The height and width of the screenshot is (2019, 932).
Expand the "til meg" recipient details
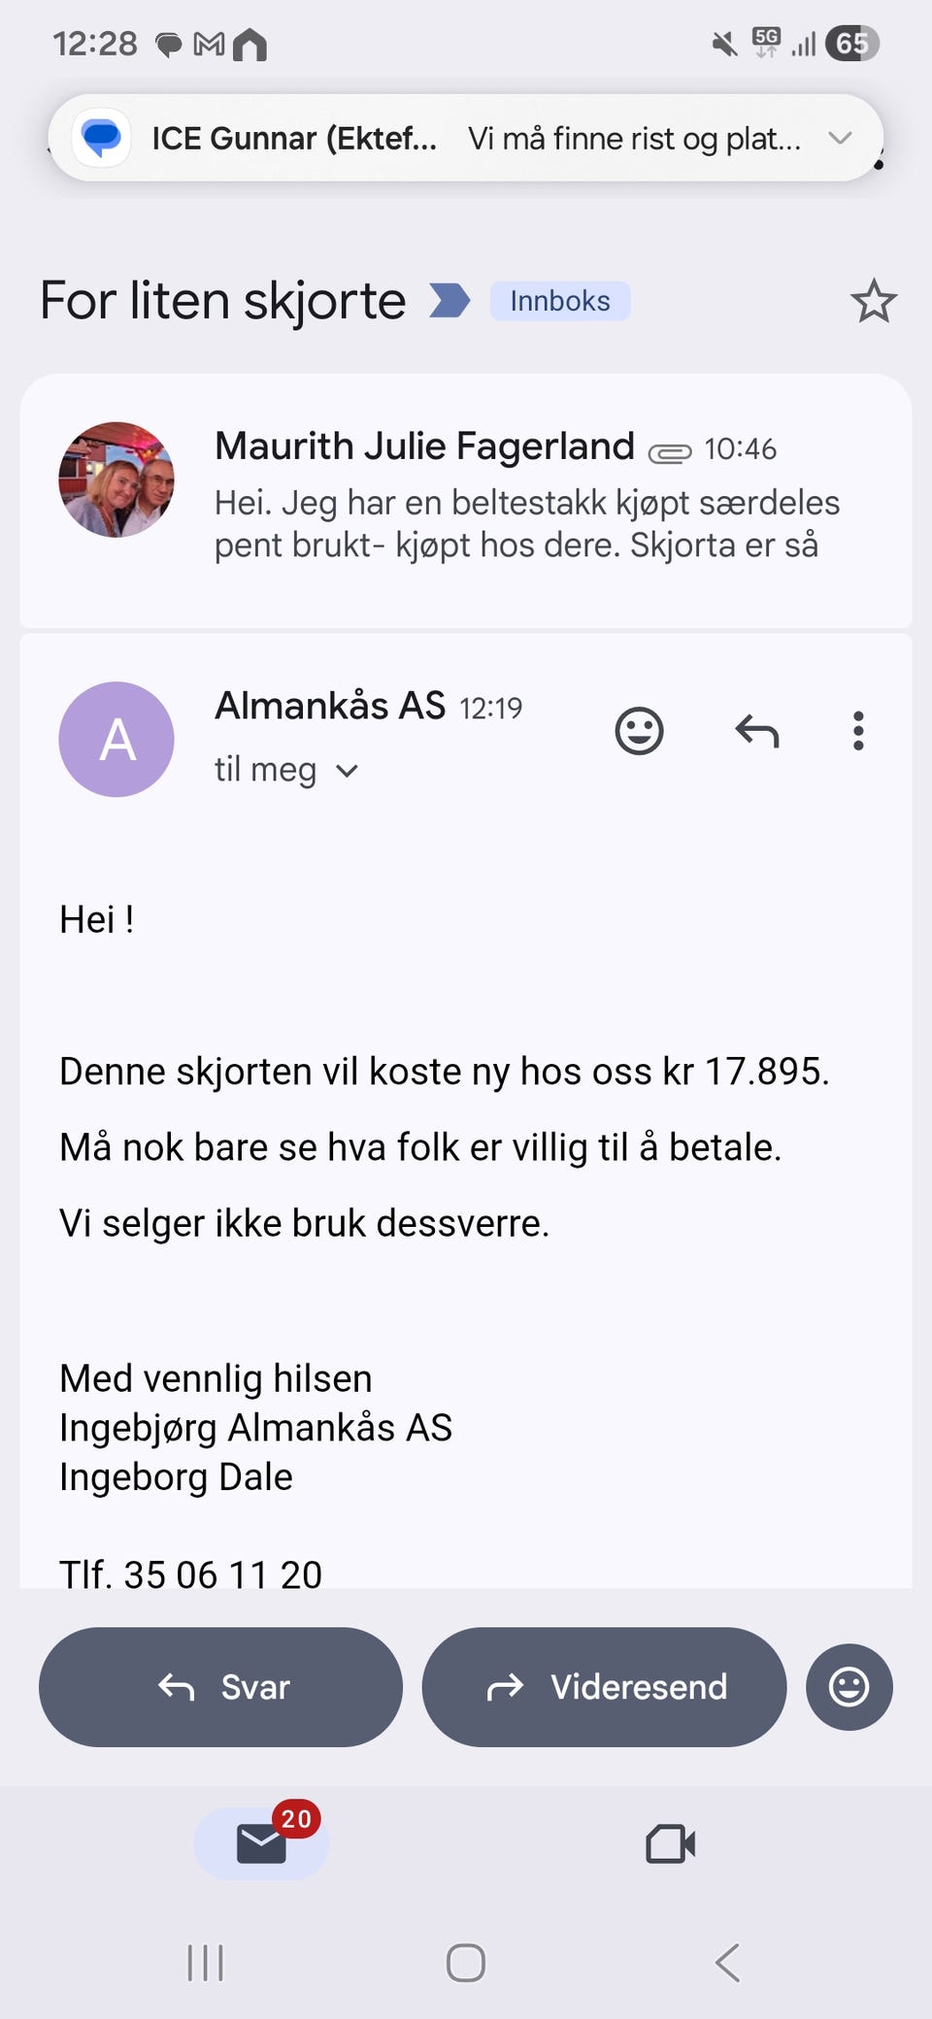[286, 770]
